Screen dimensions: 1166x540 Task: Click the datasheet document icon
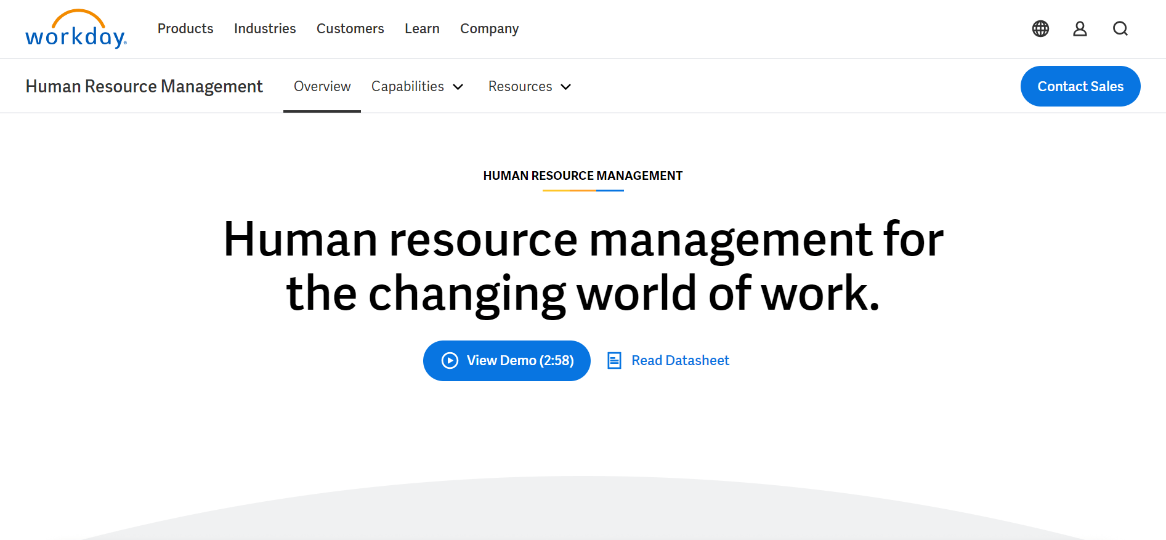[x=614, y=361]
